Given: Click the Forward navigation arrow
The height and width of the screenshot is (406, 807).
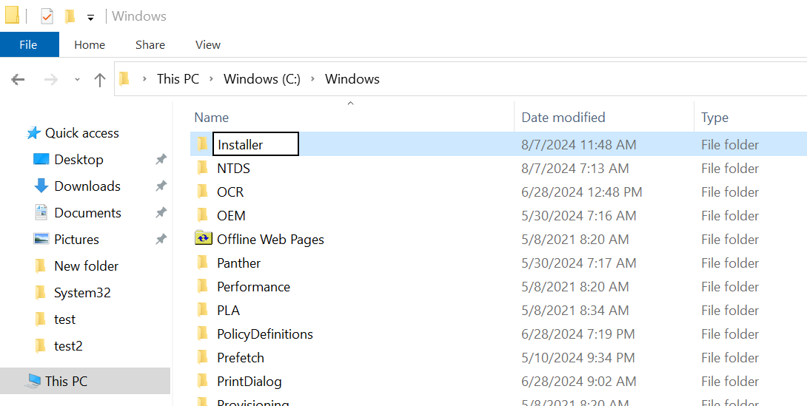Looking at the screenshot, I should pos(50,79).
